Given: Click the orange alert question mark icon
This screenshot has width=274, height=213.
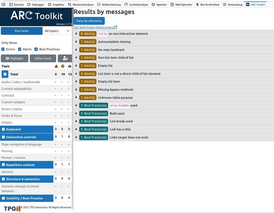Looking at the screenshot, I should click(63, 66).
